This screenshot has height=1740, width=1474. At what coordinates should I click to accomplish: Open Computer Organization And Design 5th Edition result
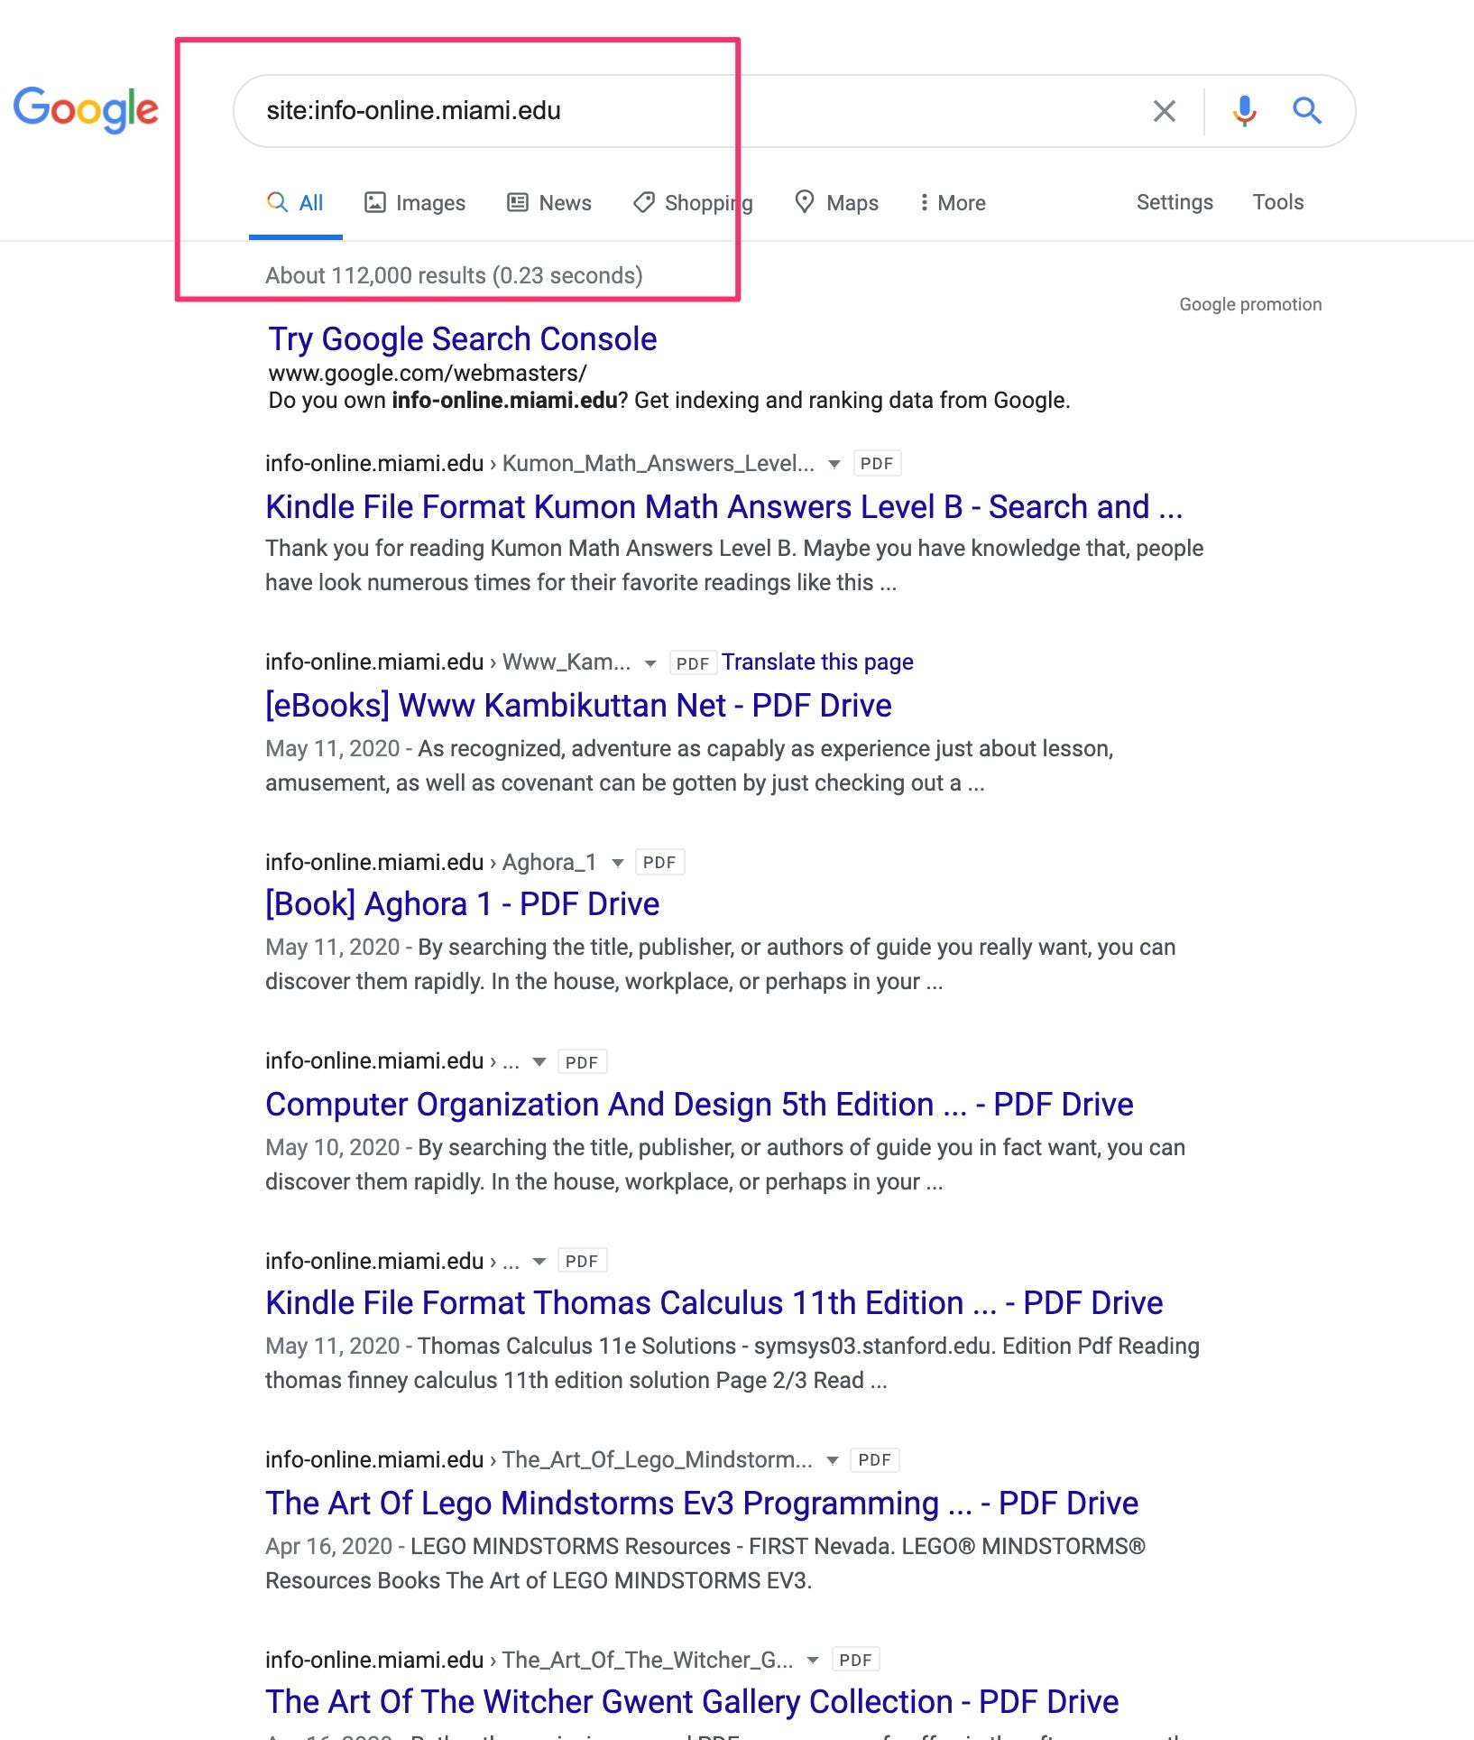(x=699, y=1105)
